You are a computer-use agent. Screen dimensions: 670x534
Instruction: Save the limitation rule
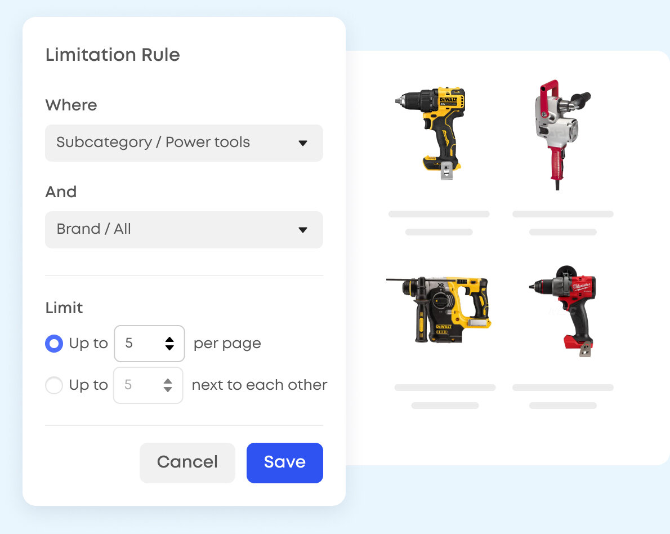[284, 462]
